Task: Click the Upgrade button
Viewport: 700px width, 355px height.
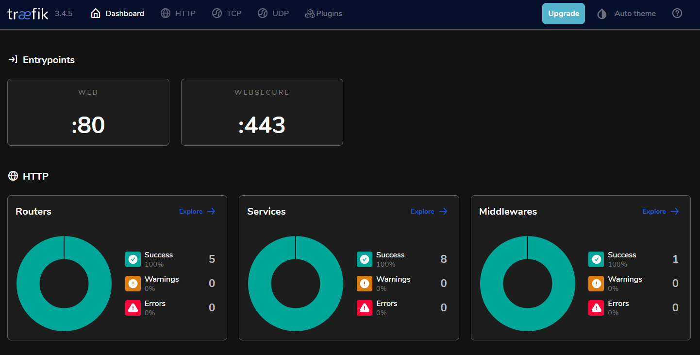Action: [x=563, y=13]
